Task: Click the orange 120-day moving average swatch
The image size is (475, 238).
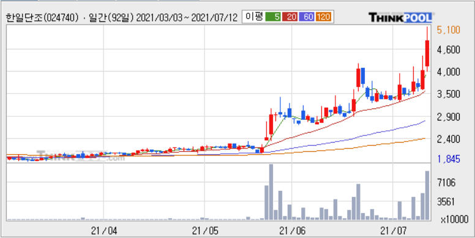Action: [x=324, y=17]
